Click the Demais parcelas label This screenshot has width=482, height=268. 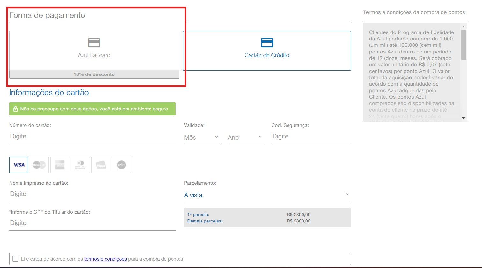205,221
